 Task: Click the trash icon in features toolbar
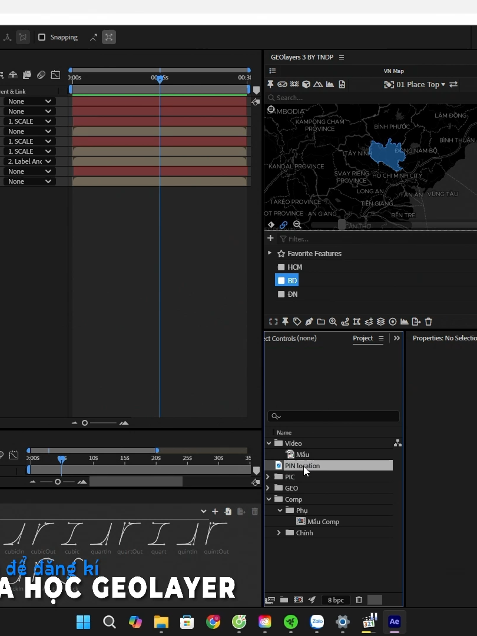(x=428, y=322)
